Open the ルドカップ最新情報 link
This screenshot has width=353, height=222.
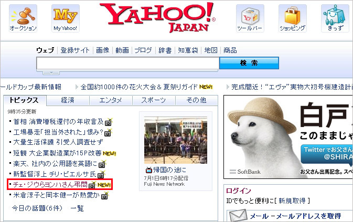(x=31, y=87)
